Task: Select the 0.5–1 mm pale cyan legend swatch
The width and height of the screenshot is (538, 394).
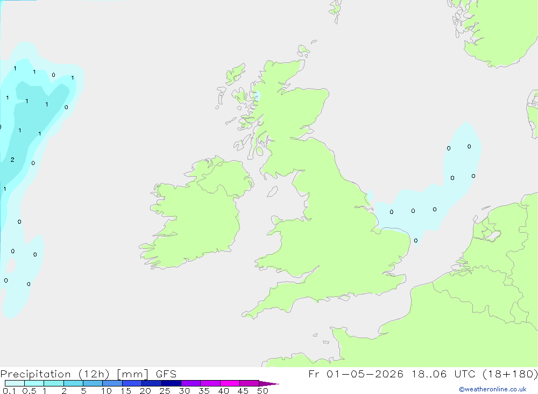Action: click(x=34, y=383)
